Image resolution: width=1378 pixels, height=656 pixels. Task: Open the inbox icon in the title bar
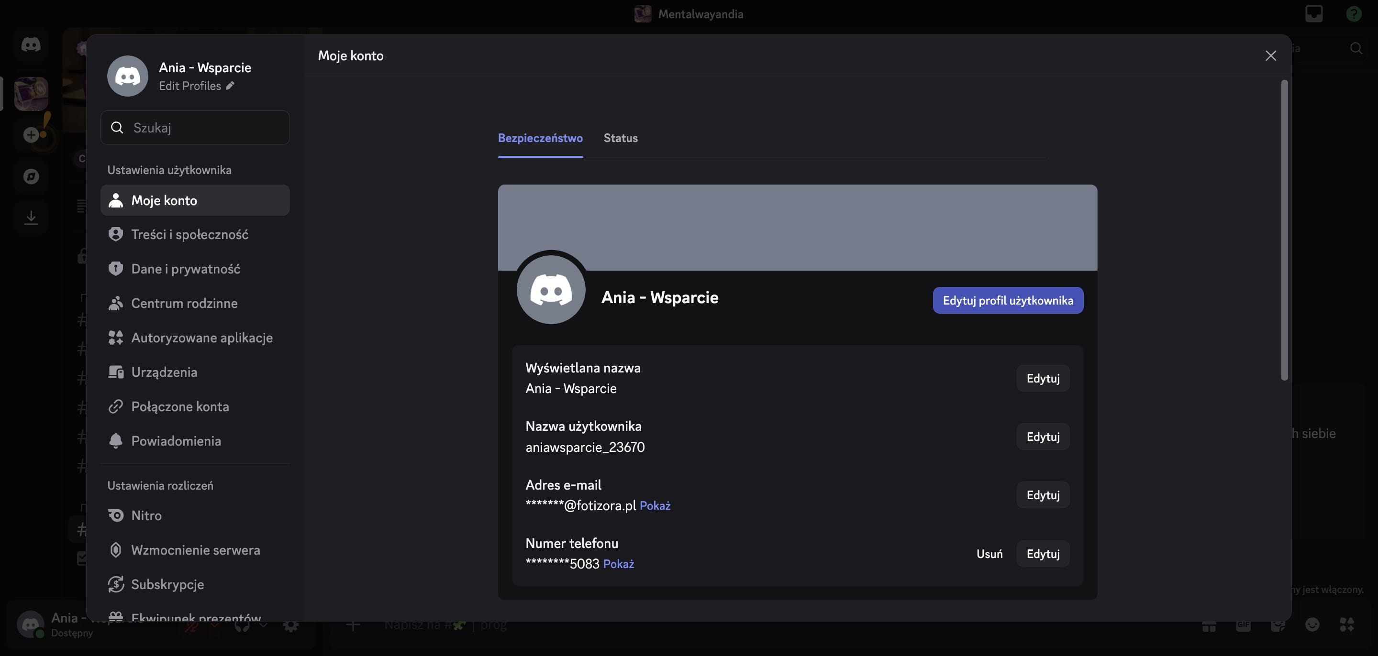click(x=1314, y=13)
